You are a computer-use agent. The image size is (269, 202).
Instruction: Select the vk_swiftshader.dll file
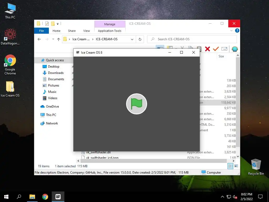pyautogui.click(x=98, y=152)
